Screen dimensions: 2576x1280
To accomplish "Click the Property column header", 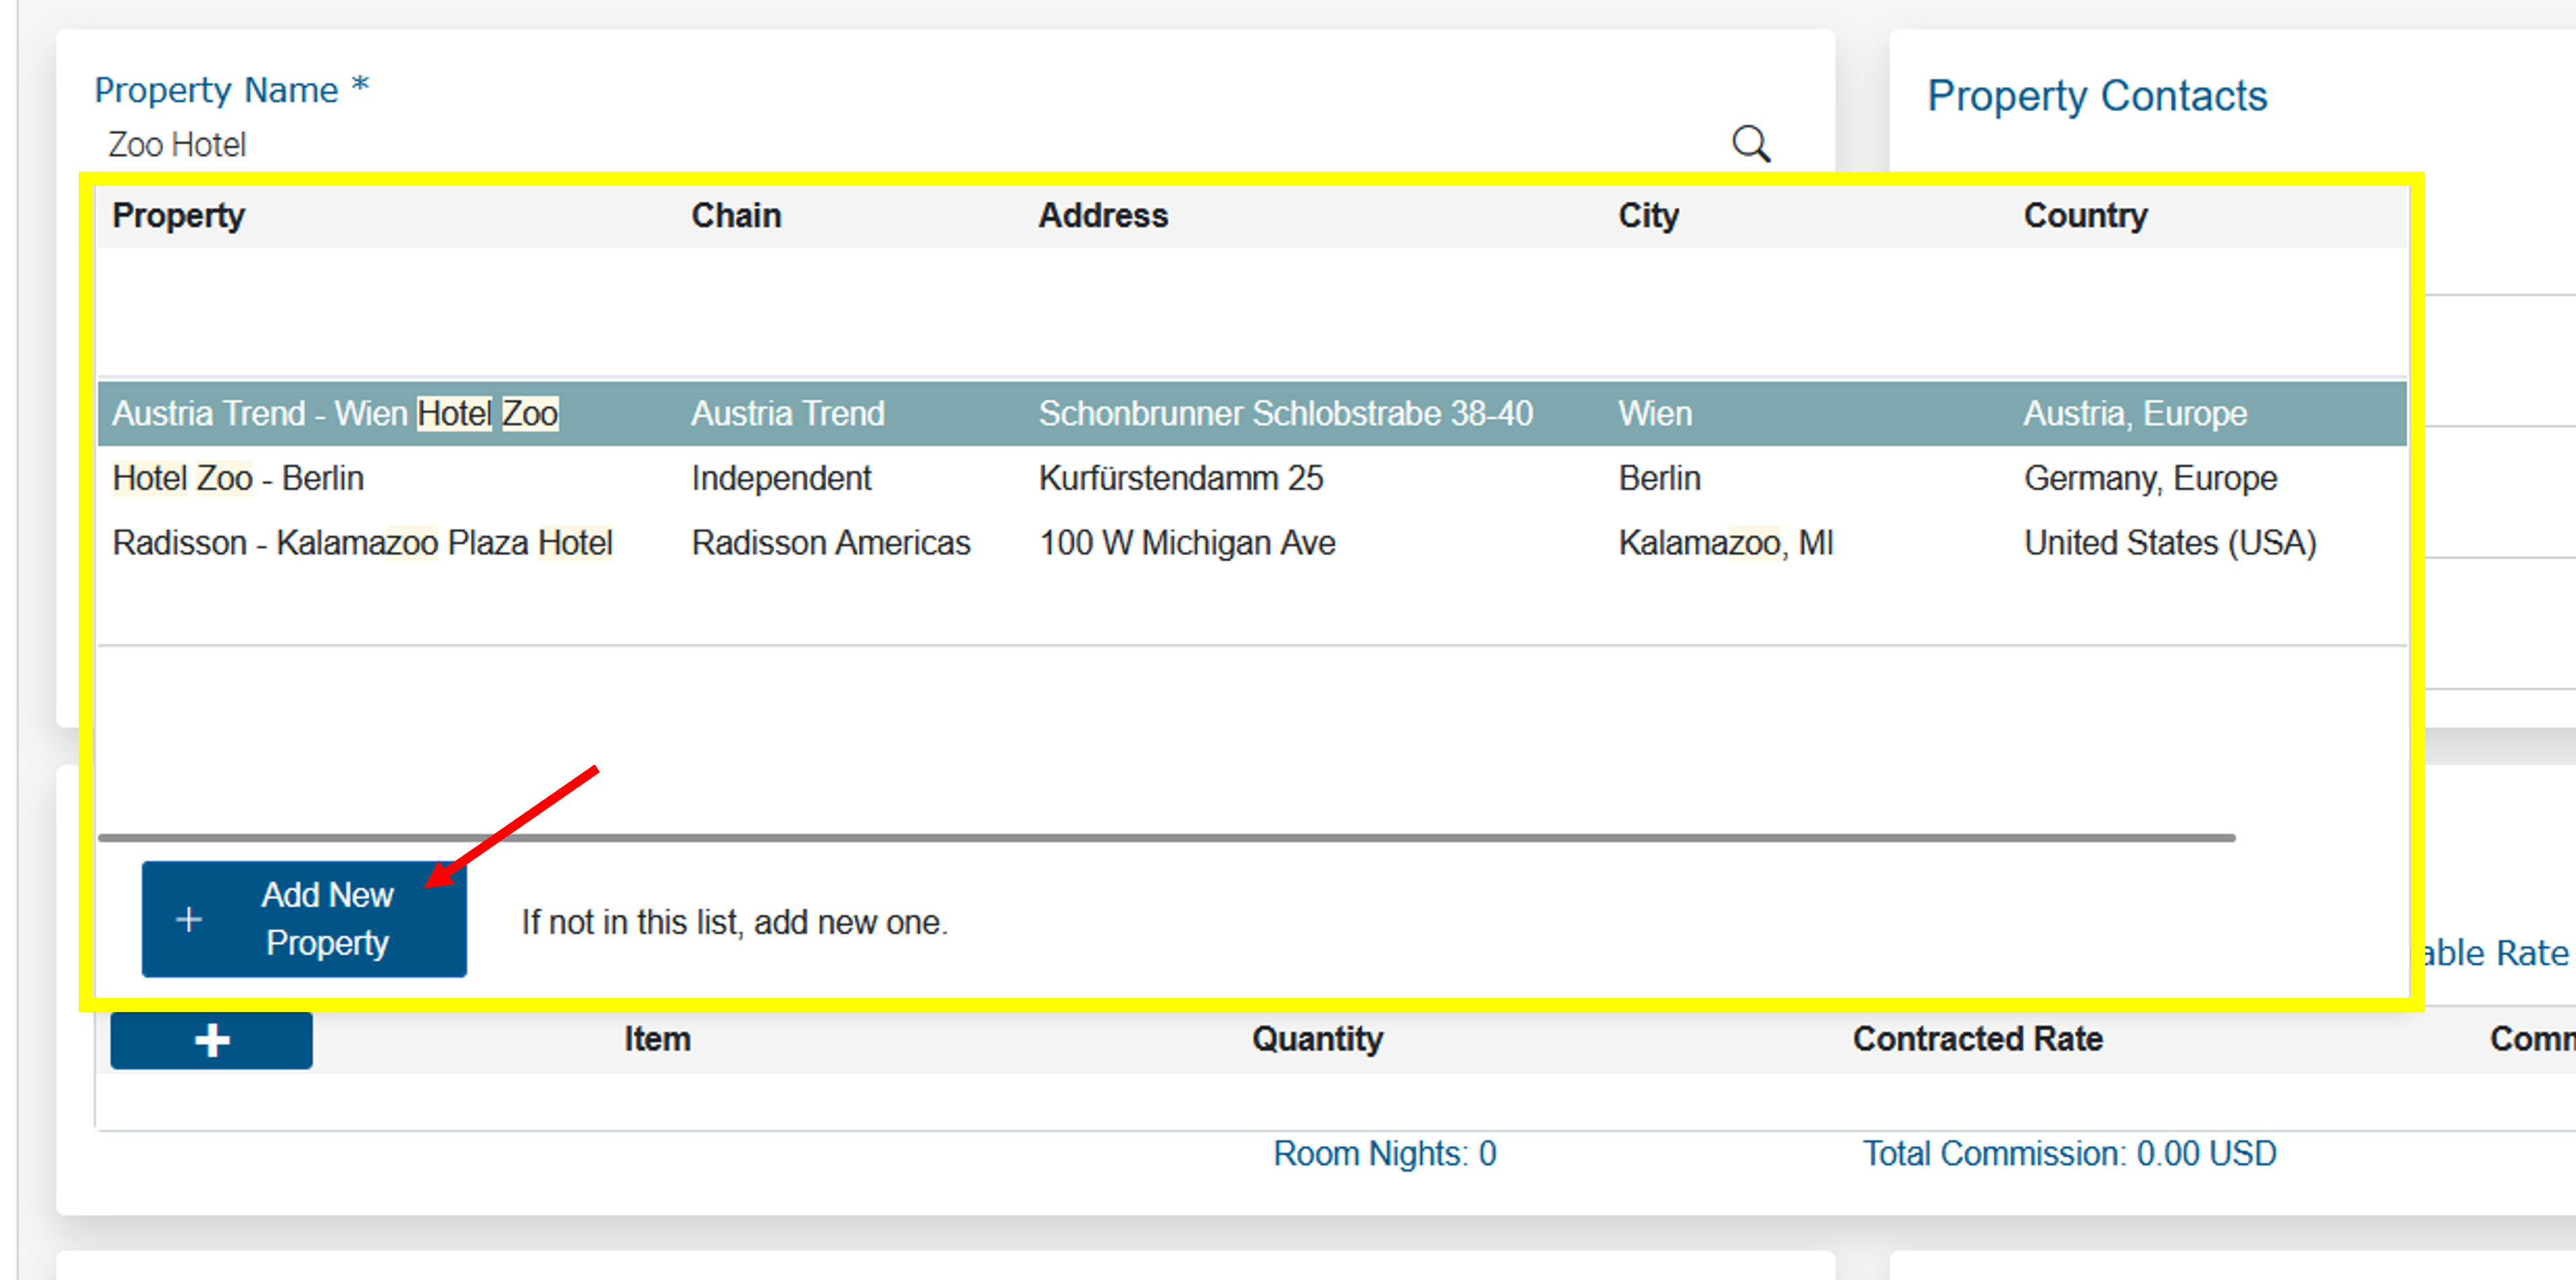I will 178,215.
